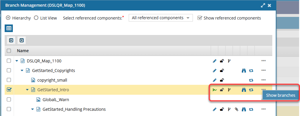Viewport: 300px width, 116px height.
Task: Click the collapse all rows icon
Action: tap(22, 40)
